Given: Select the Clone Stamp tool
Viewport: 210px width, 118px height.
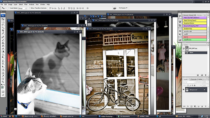Looking at the screenshot, I should click(x=3, y=43).
